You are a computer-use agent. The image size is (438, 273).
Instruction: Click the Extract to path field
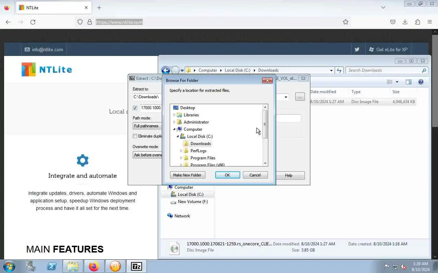point(147,97)
